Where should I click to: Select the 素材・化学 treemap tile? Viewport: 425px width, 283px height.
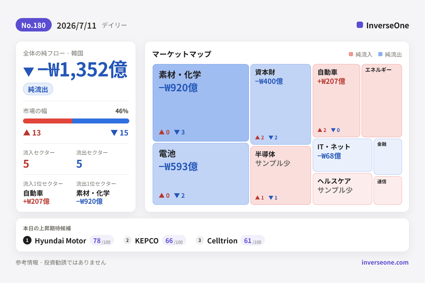201,103
